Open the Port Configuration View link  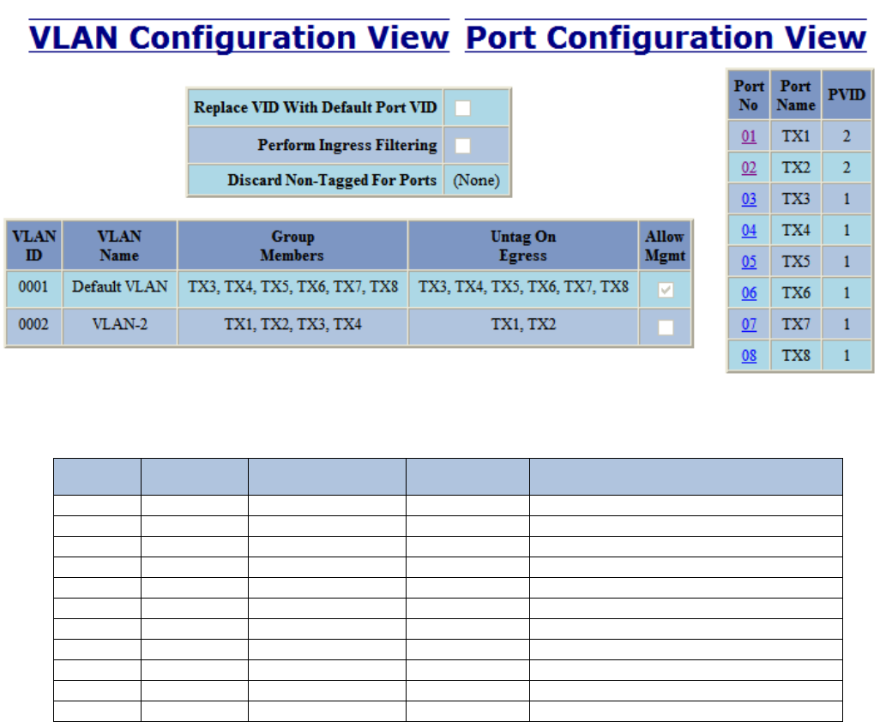coord(666,37)
